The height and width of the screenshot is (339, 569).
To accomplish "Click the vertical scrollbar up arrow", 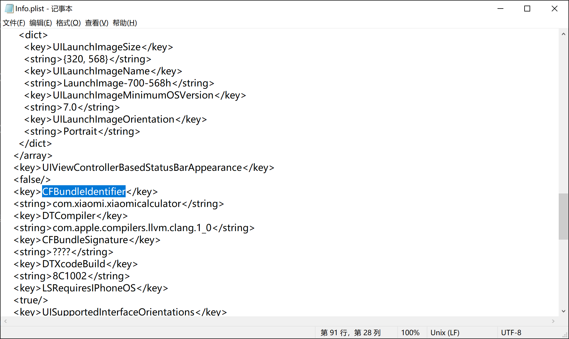I will tap(563, 34).
